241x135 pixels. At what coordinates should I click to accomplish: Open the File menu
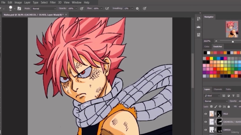[x=3, y=3]
